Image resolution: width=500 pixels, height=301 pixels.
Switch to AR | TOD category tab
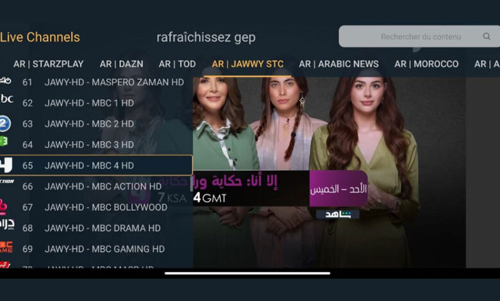coord(178,64)
